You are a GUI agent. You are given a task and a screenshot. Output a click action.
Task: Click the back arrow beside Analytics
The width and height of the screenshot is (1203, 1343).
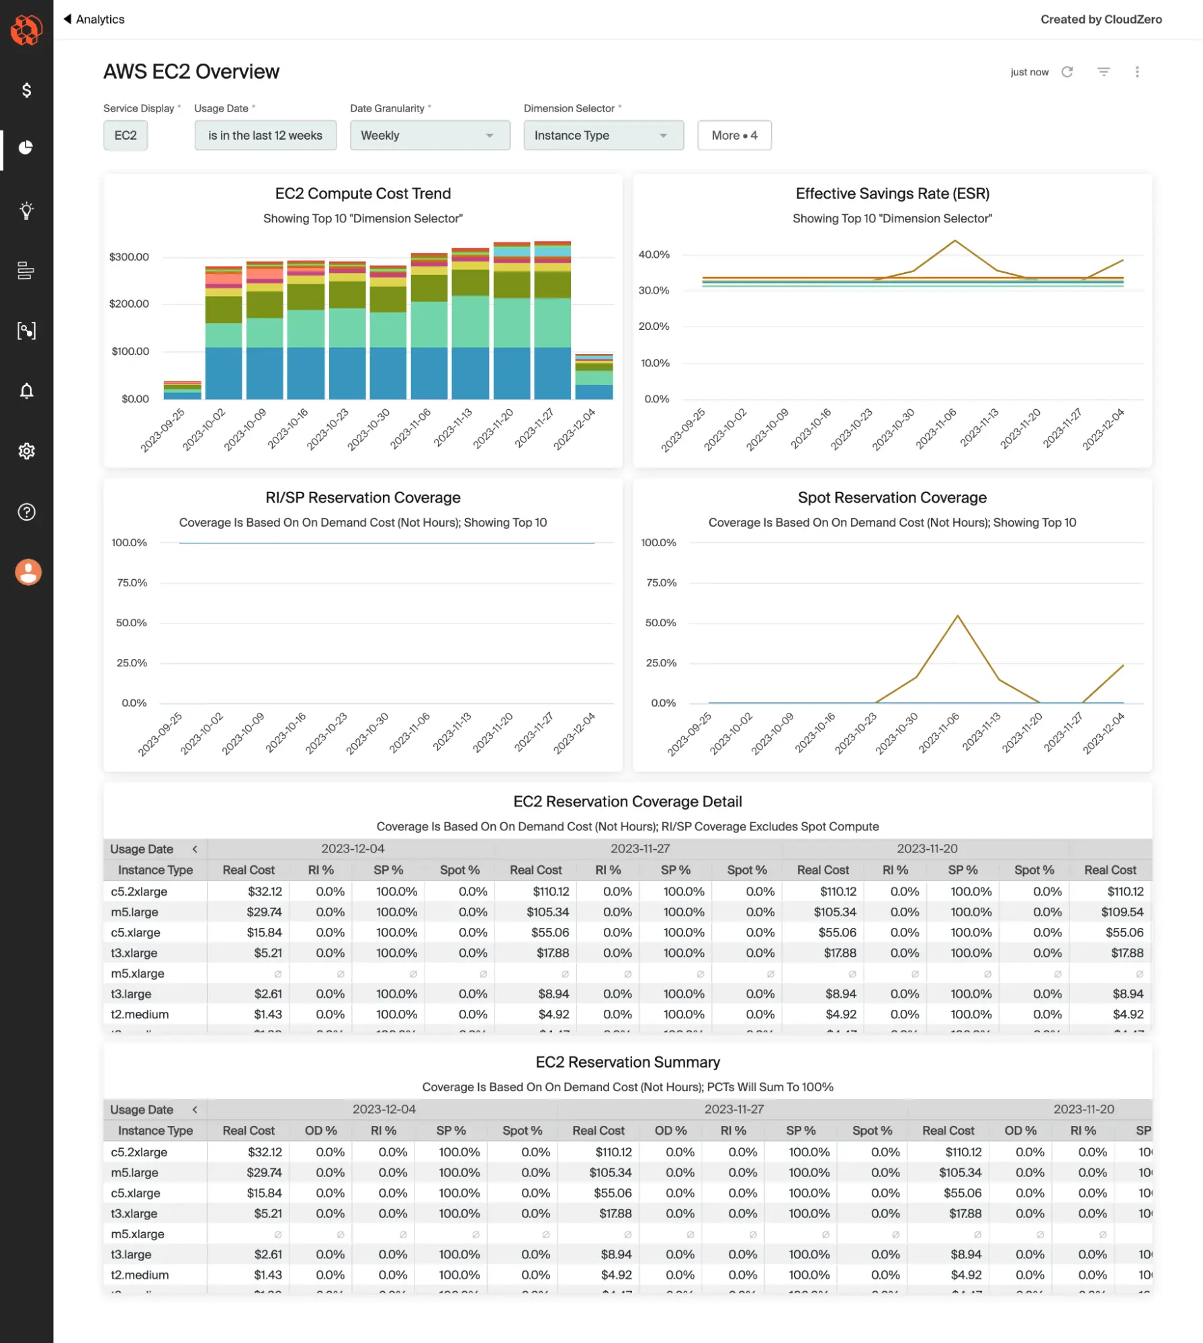pos(67,19)
